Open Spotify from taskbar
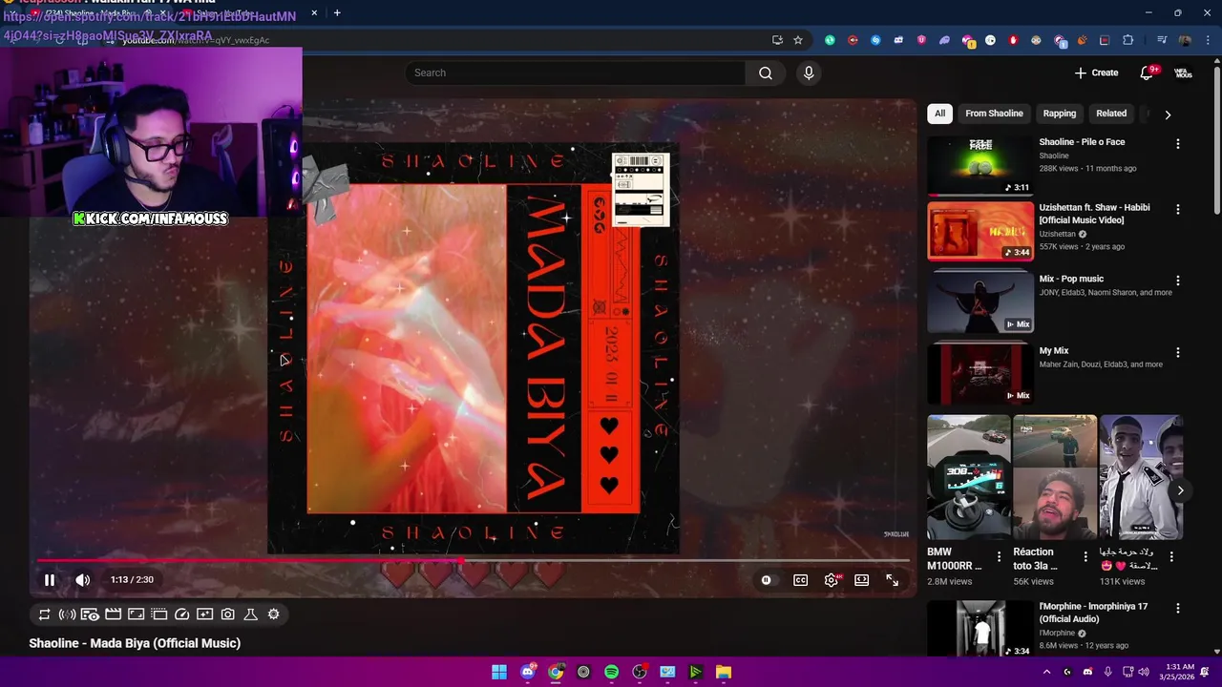 [611, 672]
